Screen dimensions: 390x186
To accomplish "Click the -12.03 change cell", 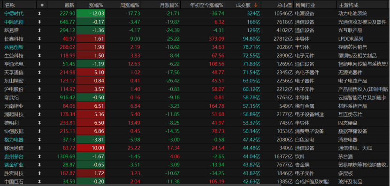I will pos(91,14).
